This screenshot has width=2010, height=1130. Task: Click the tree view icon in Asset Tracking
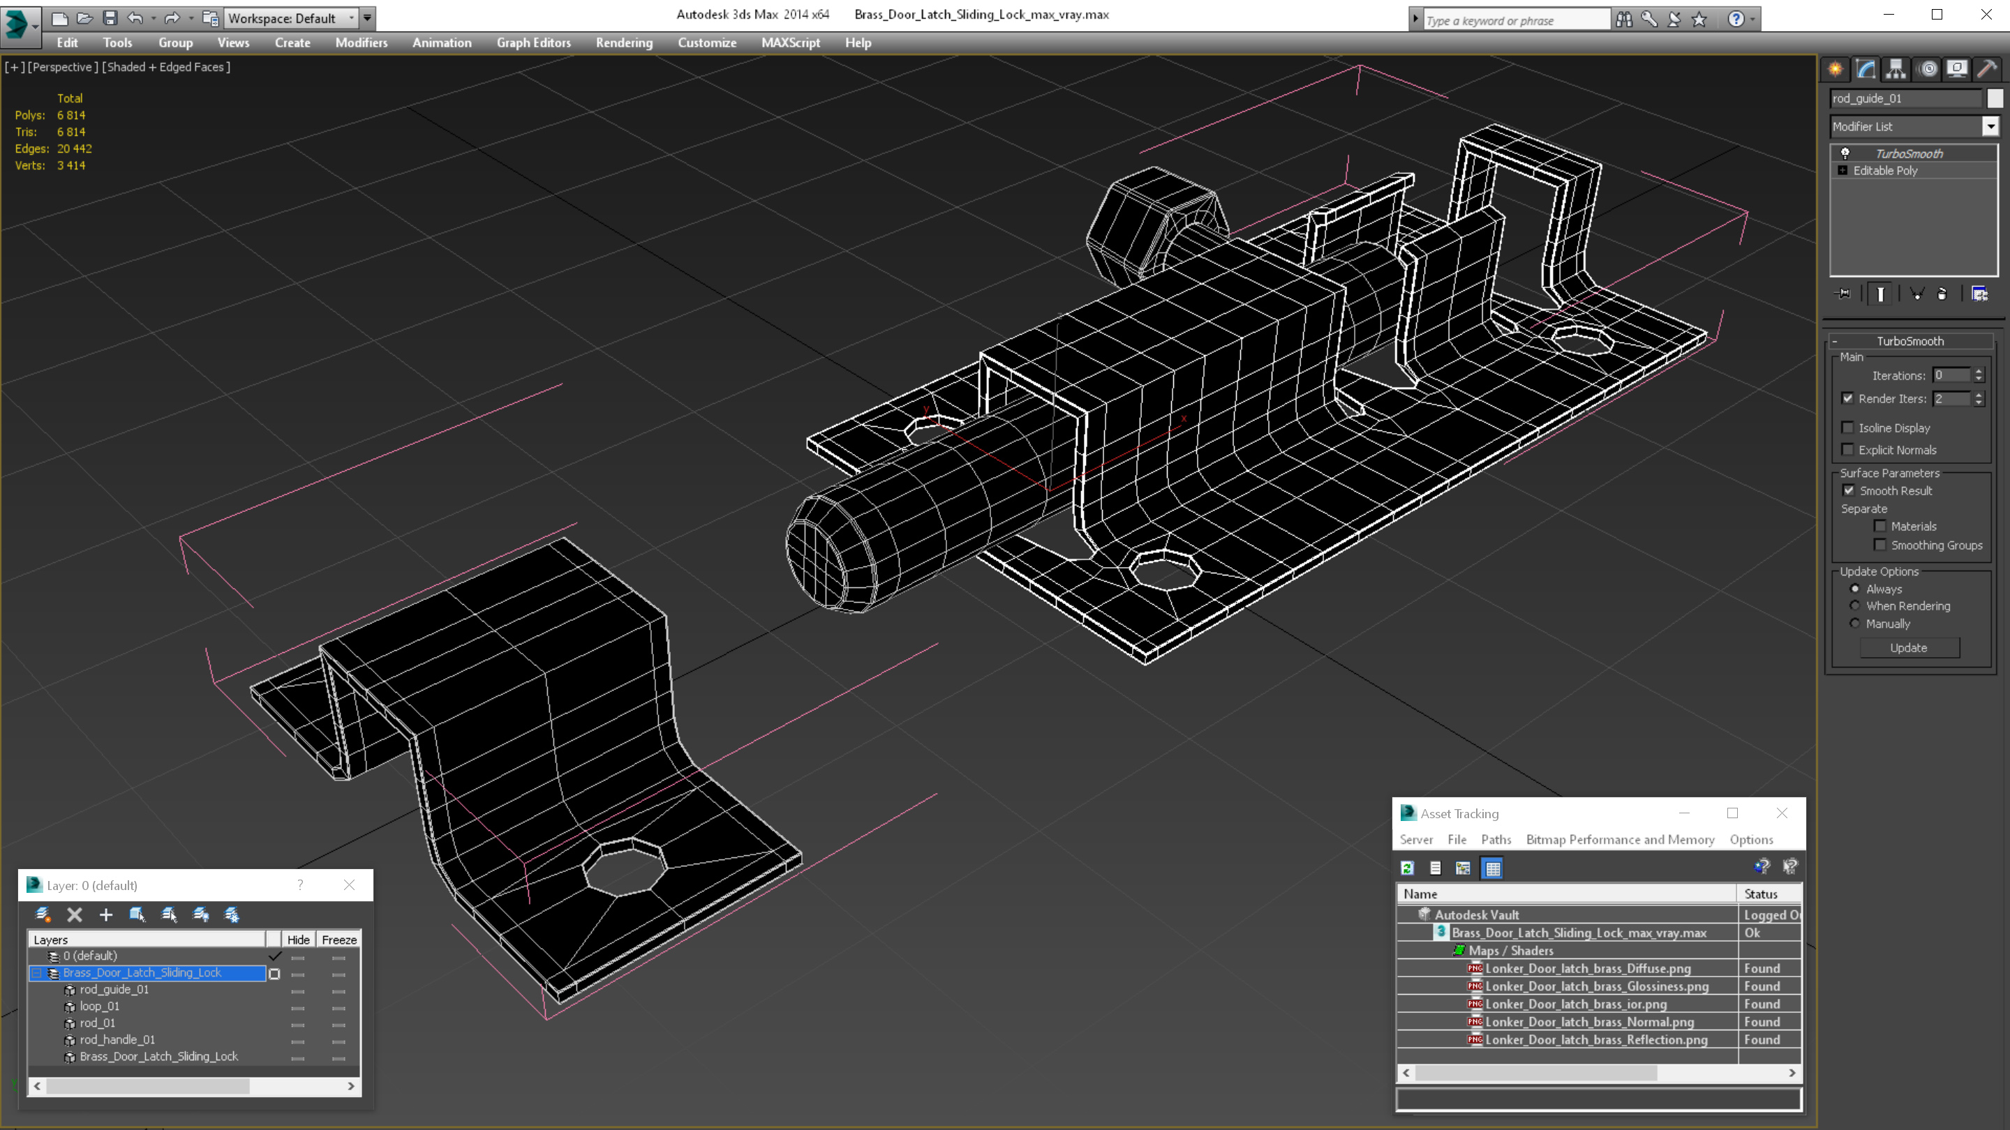click(1463, 868)
